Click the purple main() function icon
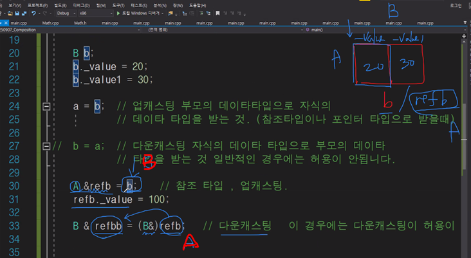The width and height of the screenshot is (471, 258). (x=308, y=30)
